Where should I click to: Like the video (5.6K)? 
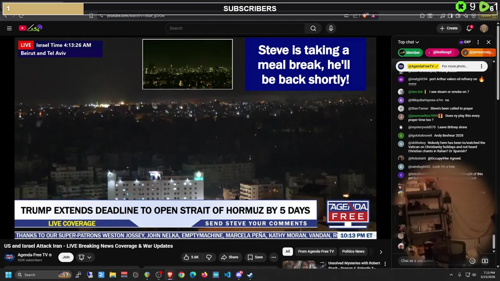tap(191, 257)
